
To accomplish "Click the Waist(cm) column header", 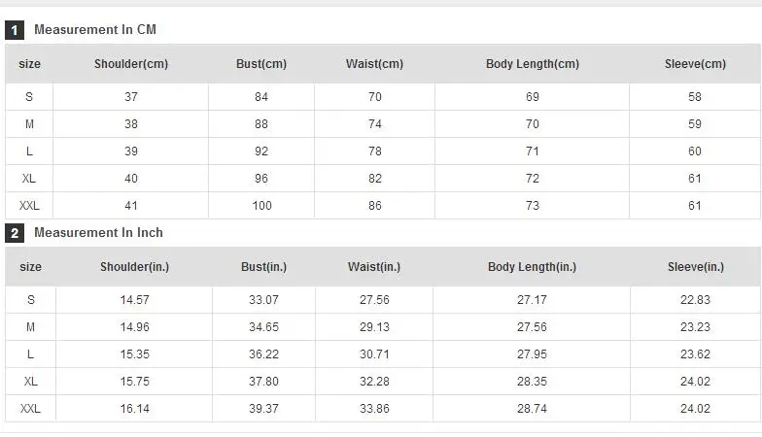I will 375,64.
